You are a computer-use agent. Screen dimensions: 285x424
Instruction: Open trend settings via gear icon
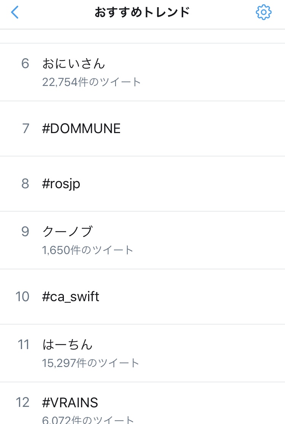pos(263,13)
